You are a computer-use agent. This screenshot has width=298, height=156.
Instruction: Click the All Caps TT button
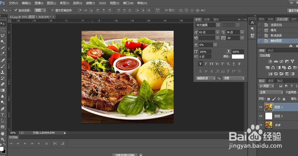211,64
